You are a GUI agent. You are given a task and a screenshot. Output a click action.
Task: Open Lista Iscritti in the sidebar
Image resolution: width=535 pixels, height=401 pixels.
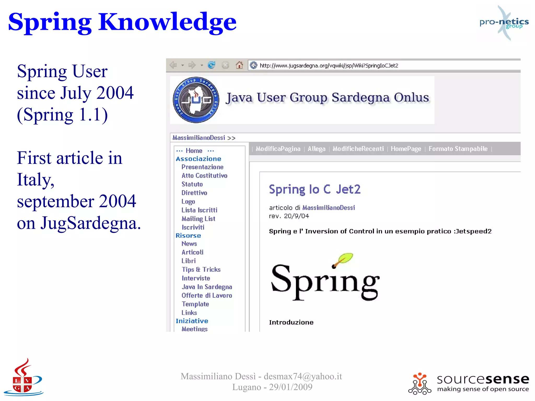pos(199,210)
